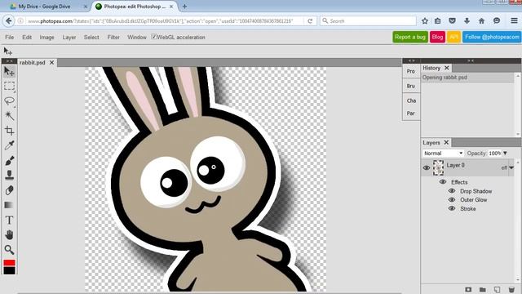Open the blend mode Normal dropdown
522x294 pixels.
[x=443, y=154]
